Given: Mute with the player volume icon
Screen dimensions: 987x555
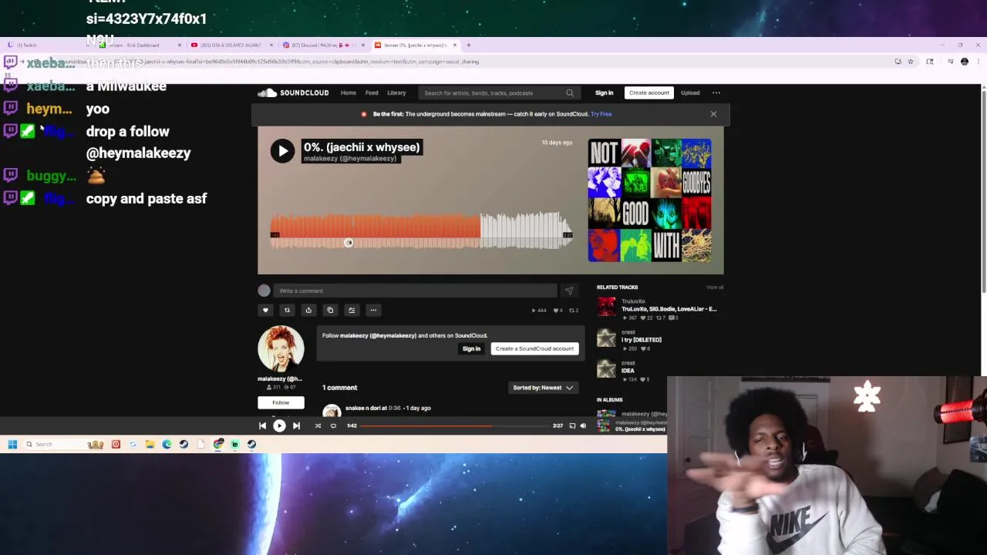Looking at the screenshot, I should [583, 425].
